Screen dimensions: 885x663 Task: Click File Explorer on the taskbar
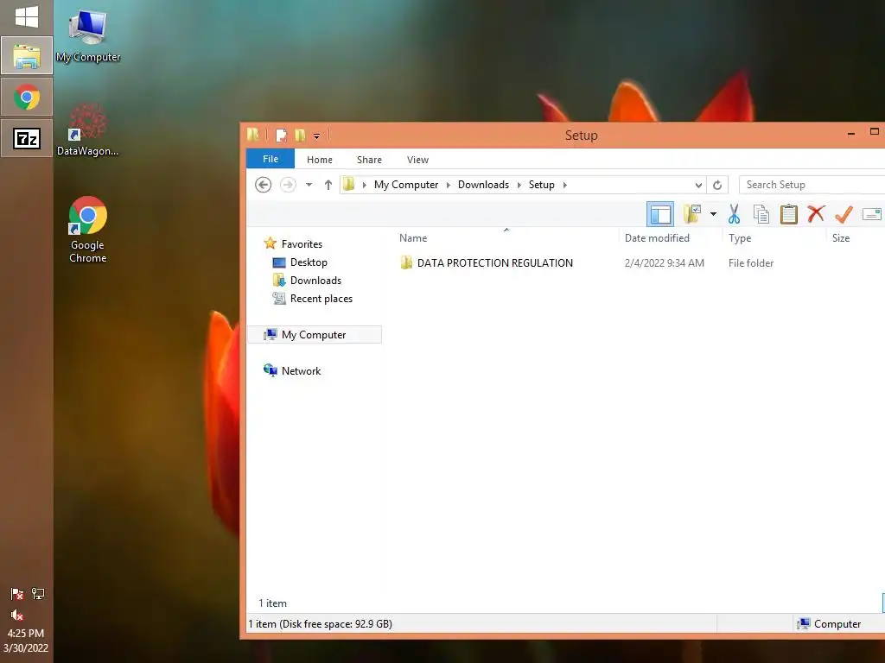tap(27, 56)
